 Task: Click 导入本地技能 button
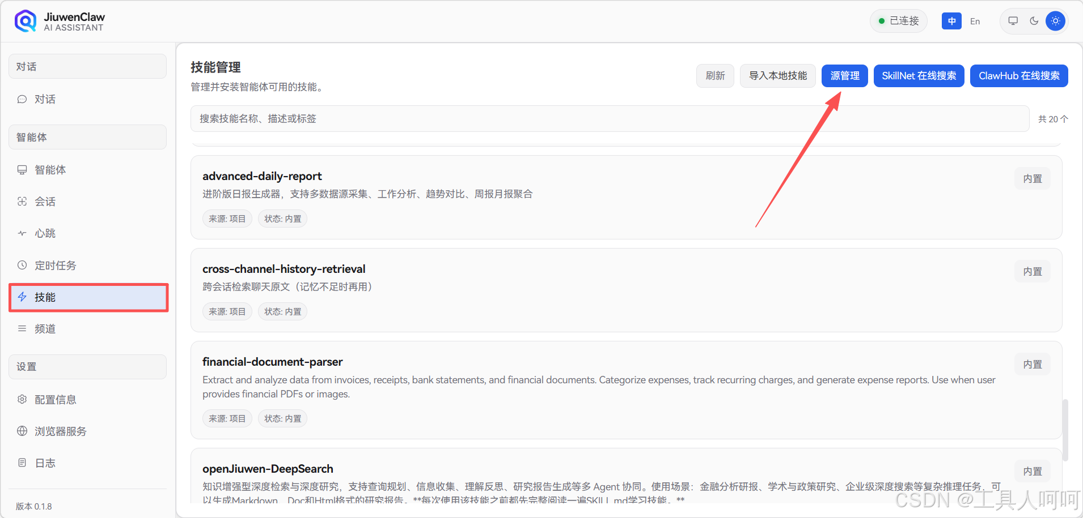coord(778,76)
